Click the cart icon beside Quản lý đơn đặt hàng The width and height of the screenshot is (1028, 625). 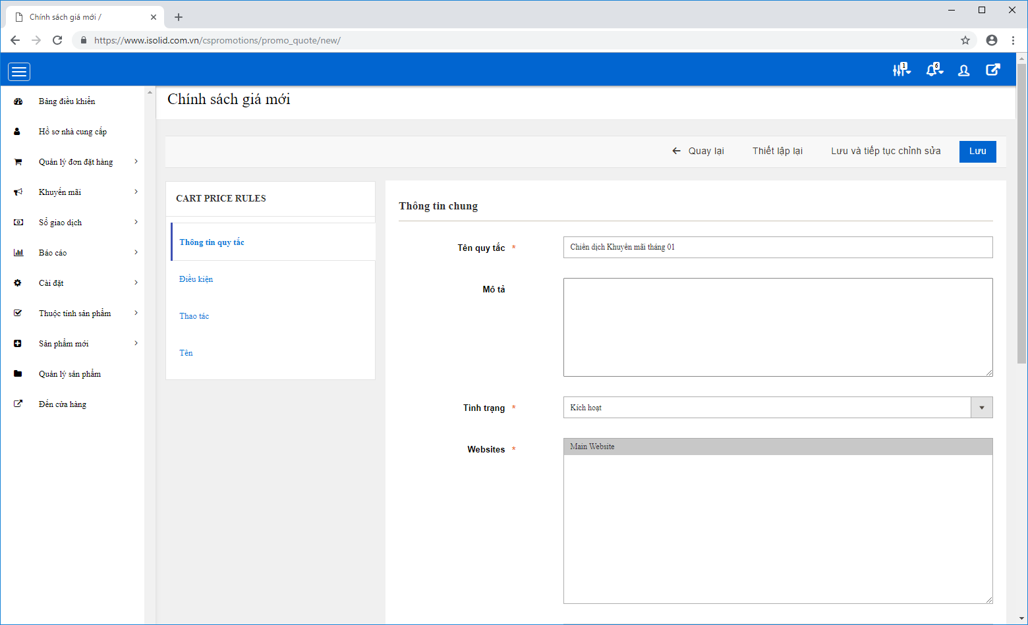tap(18, 162)
